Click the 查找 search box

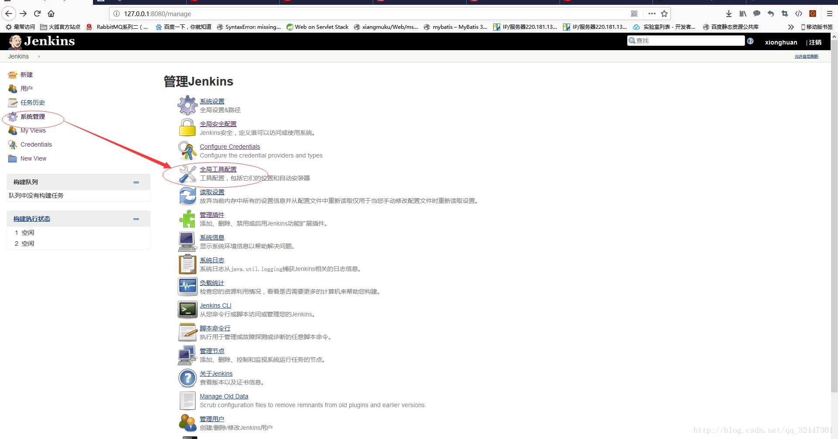point(686,41)
